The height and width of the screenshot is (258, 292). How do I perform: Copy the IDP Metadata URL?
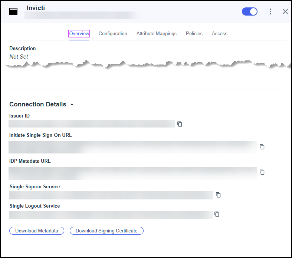click(x=262, y=172)
